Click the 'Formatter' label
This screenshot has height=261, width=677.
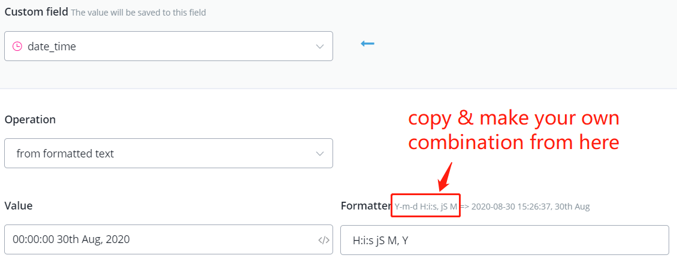coord(365,206)
